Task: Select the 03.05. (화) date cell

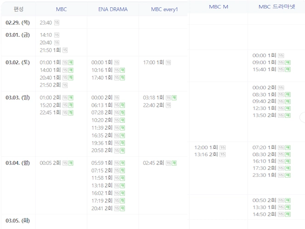Action: (x=18, y=221)
